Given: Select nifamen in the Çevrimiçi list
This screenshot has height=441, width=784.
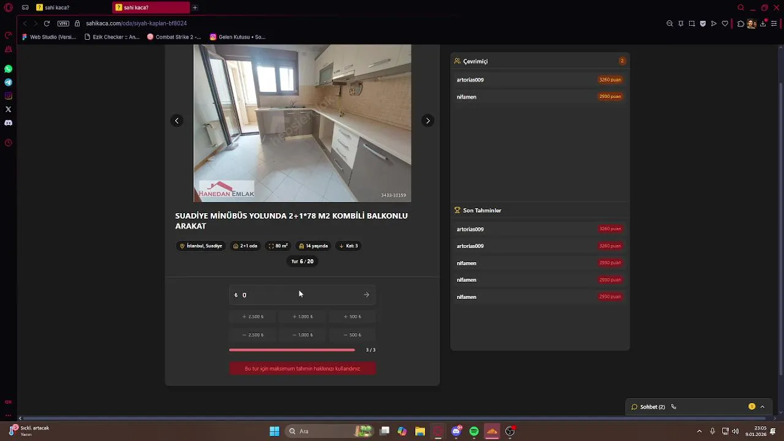Looking at the screenshot, I should pos(540,97).
